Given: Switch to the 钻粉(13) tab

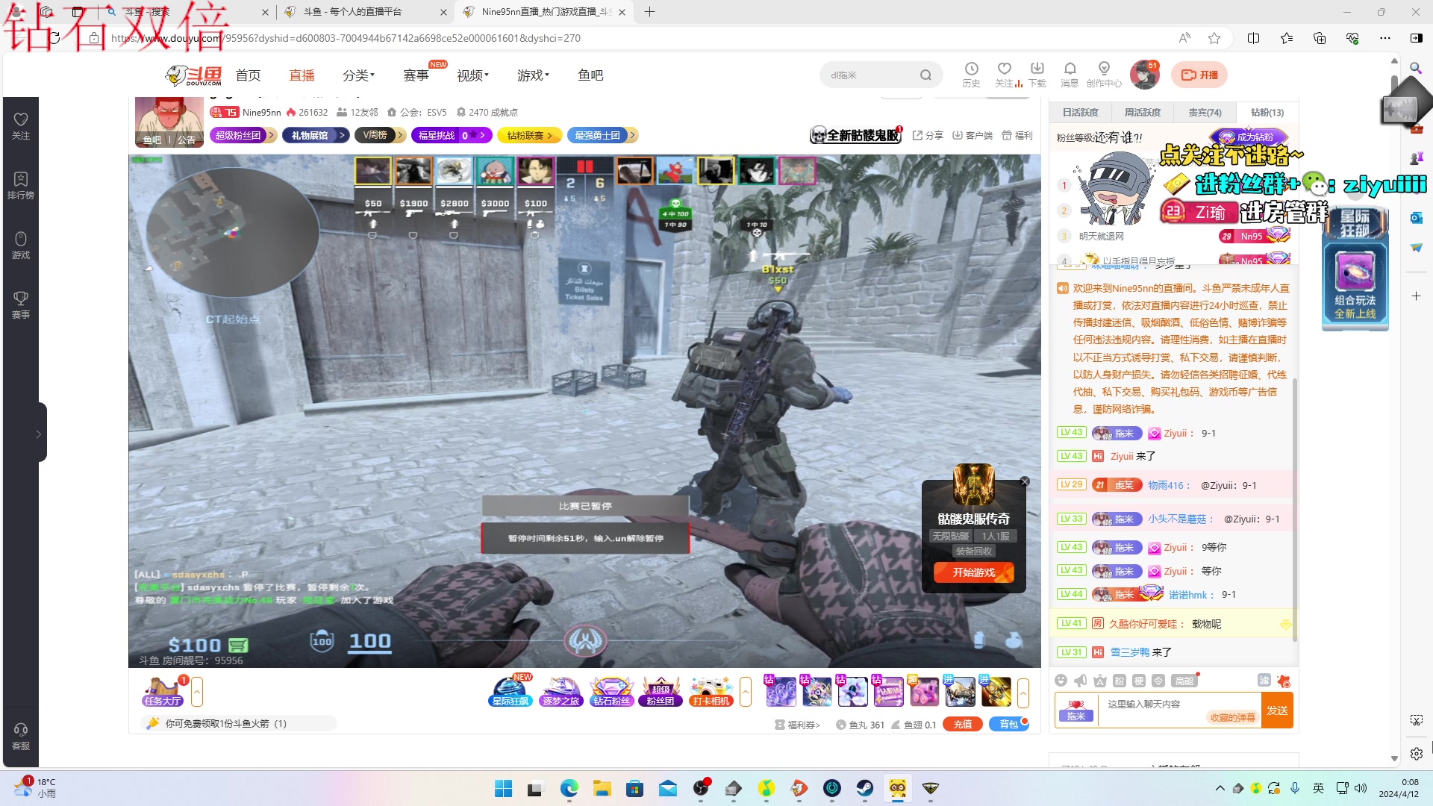Looking at the screenshot, I should (x=1267, y=112).
